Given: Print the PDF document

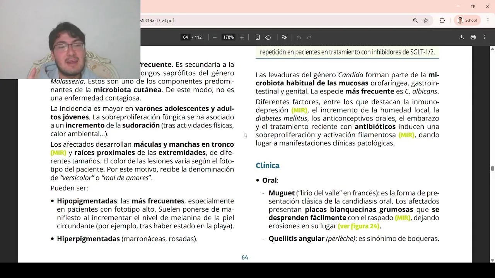Looking at the screenshot, I should (473, 37).
